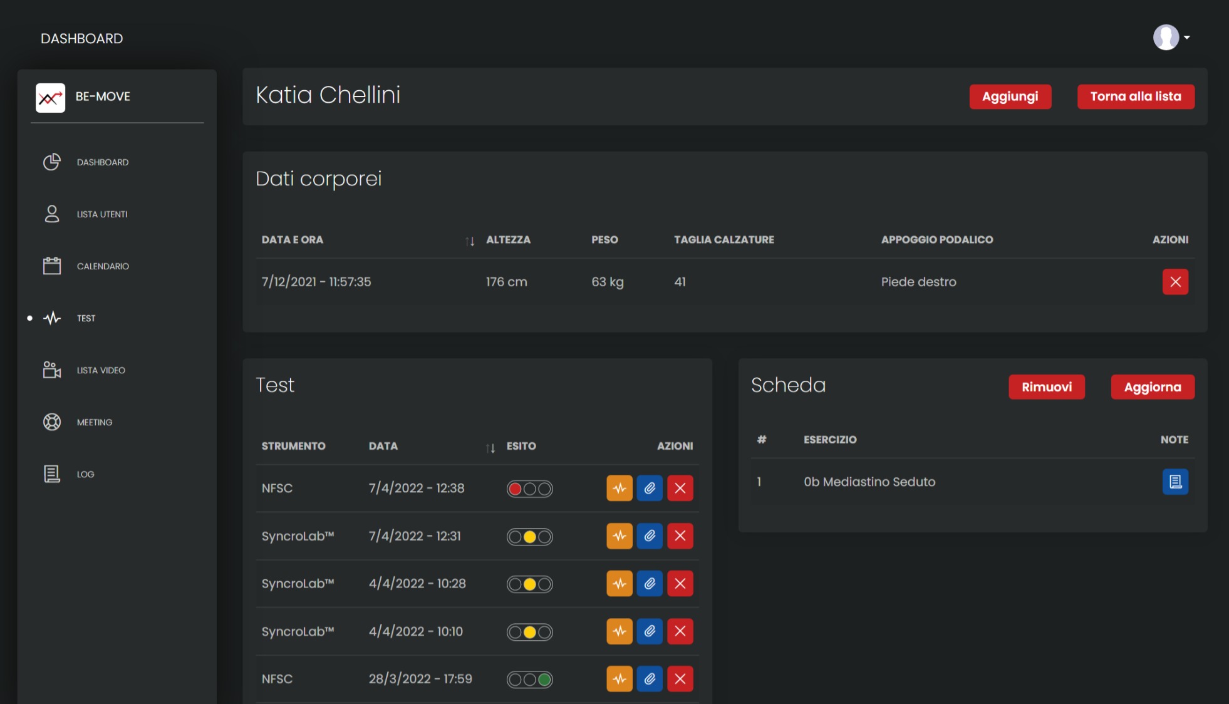Click the BE-MOVE logo icon
1229x704 pixels.
(50, 97)
